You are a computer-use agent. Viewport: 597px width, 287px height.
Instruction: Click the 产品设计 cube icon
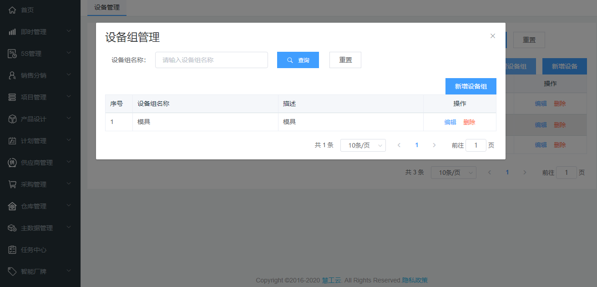click(x=12, y=119)
